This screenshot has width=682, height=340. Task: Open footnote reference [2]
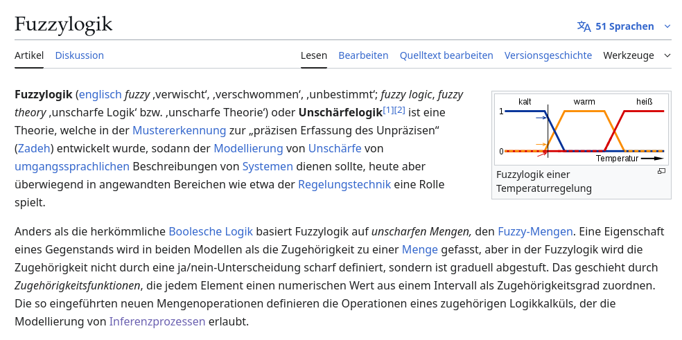coord(399,110)
